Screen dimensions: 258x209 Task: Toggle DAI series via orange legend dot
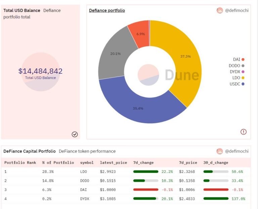(243, 59)
